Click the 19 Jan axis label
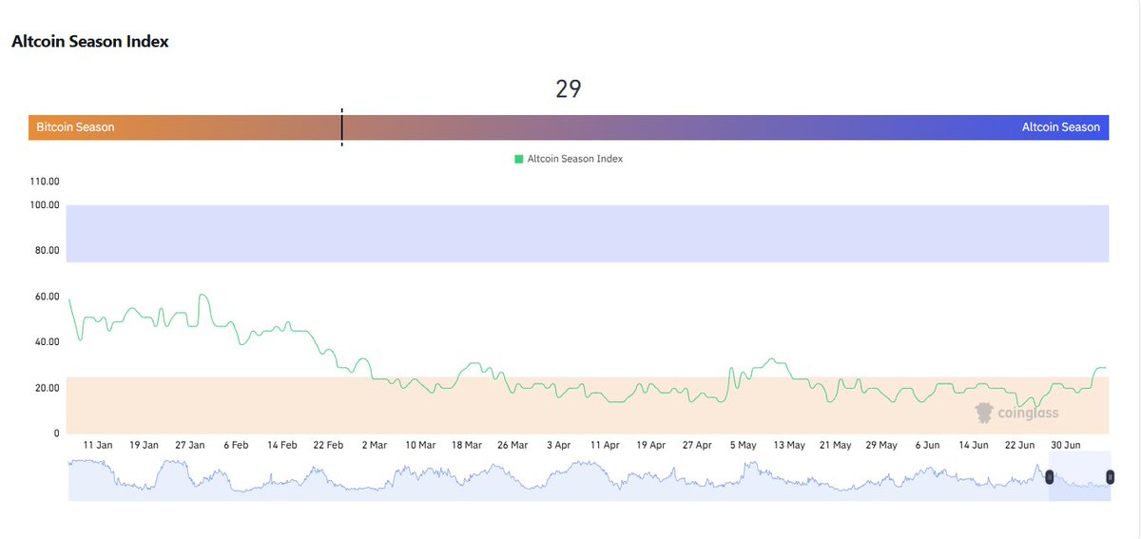This screenshot has height=539, width=1141. (x=144, y=445)
